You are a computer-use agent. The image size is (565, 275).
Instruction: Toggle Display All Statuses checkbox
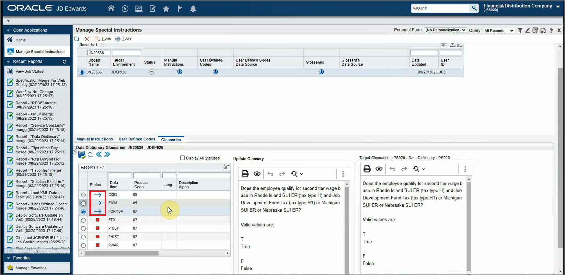pos(182,158)
